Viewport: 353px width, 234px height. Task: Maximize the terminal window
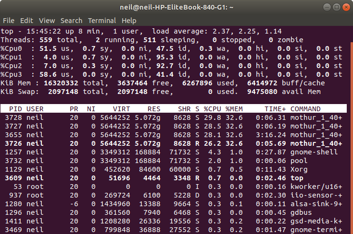pos(336,7)
